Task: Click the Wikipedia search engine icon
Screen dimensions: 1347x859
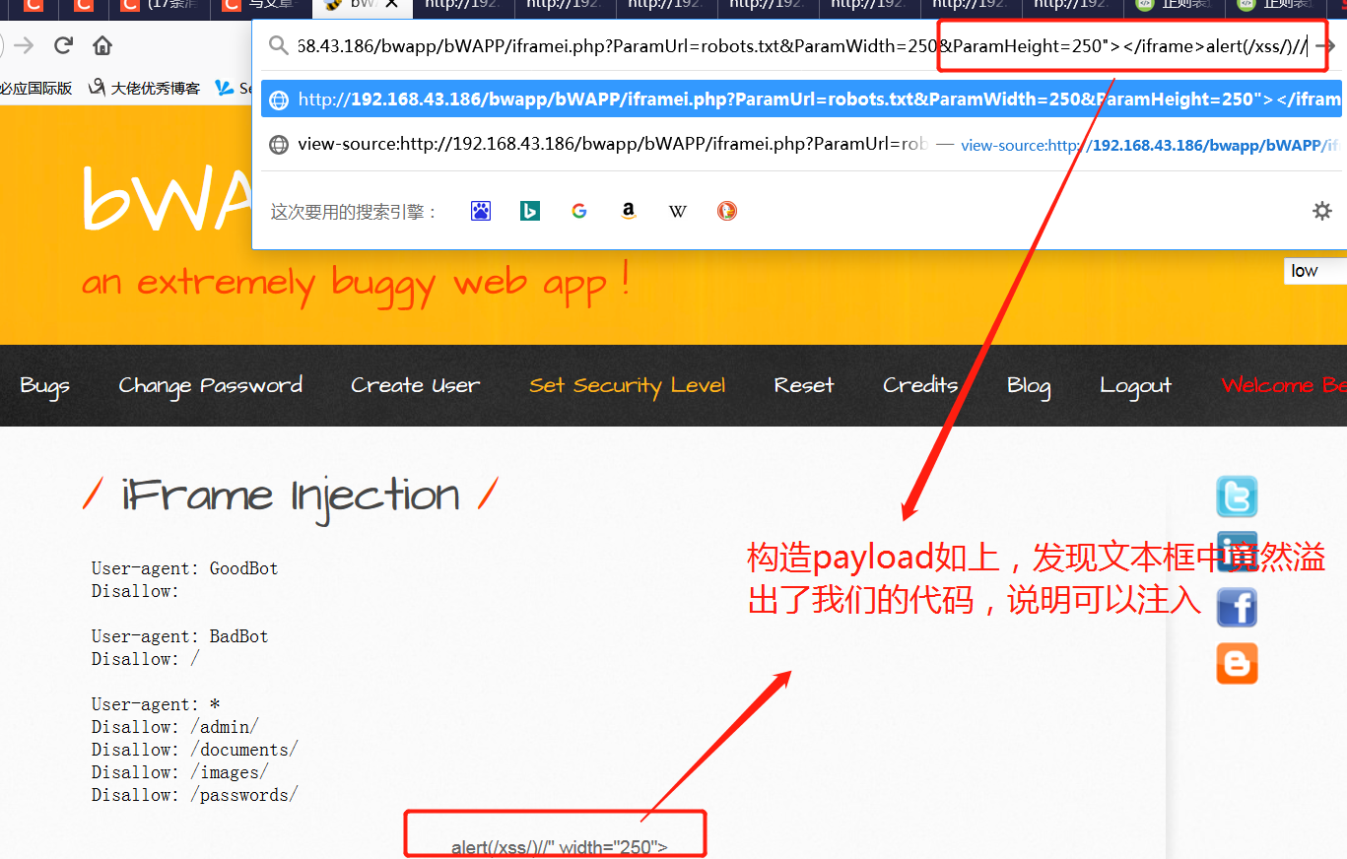Action: click(677, 210)
